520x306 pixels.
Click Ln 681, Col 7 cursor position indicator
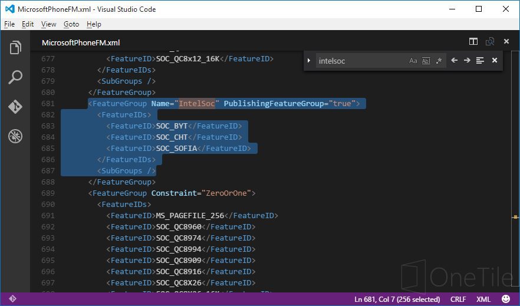click(x=397, y=299)
